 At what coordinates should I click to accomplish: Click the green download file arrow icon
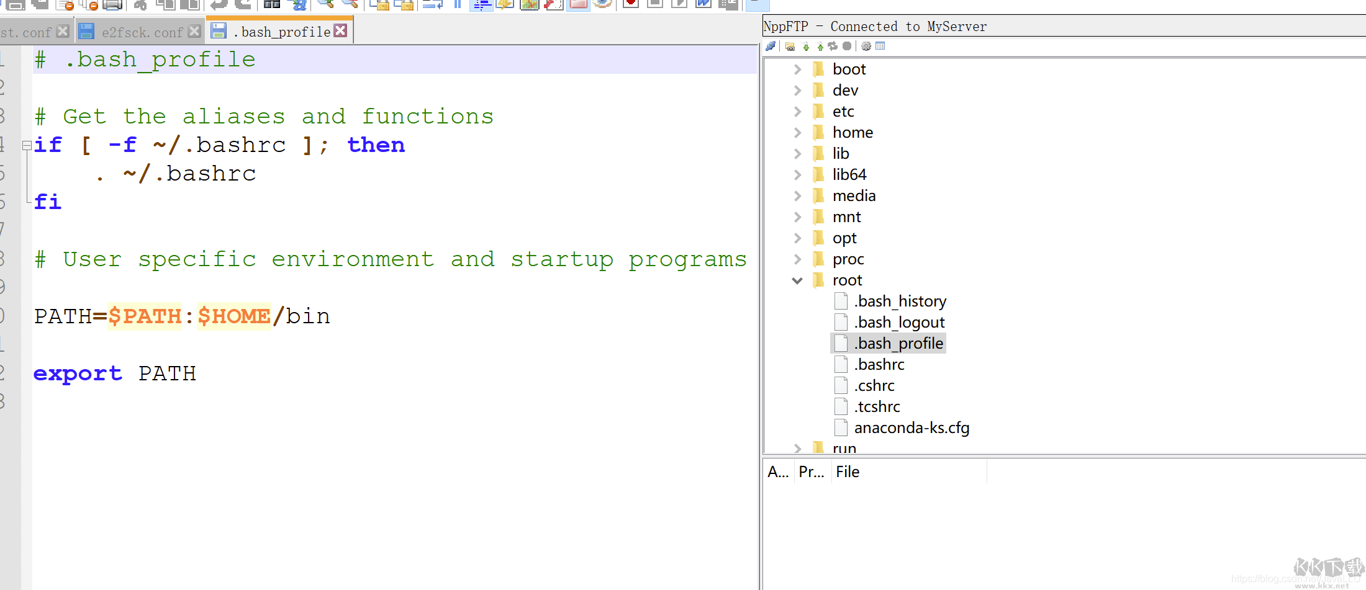[x=806, y=46]
